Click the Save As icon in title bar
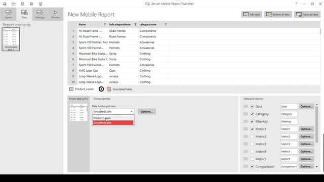This screenshot has height=182, width=324. (x=31, y=4)
